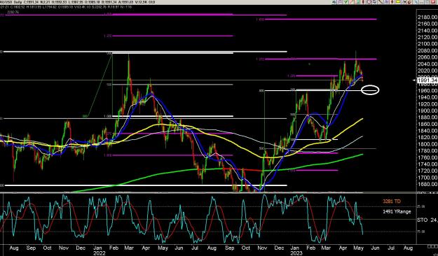This screenshot has width=438, height=256.
Task: Click the 1800.00 price axis label
Action: pos(427,144)
